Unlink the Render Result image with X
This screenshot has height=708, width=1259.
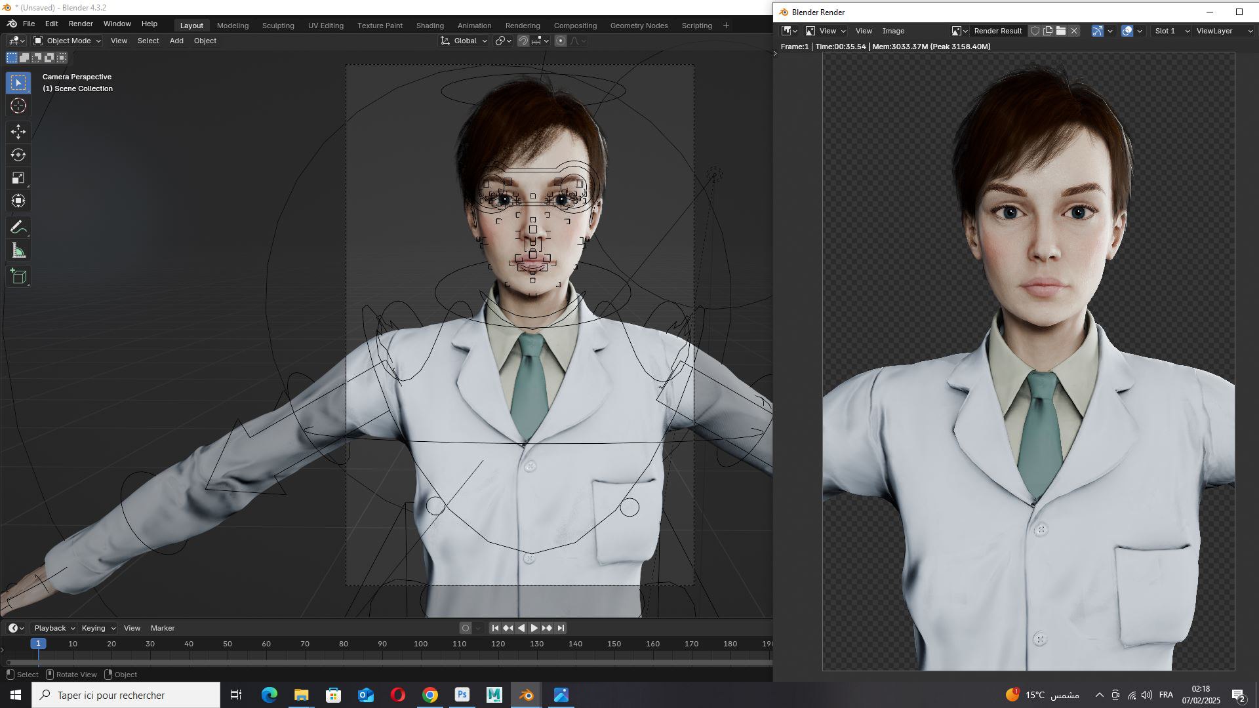point(1074,31)
